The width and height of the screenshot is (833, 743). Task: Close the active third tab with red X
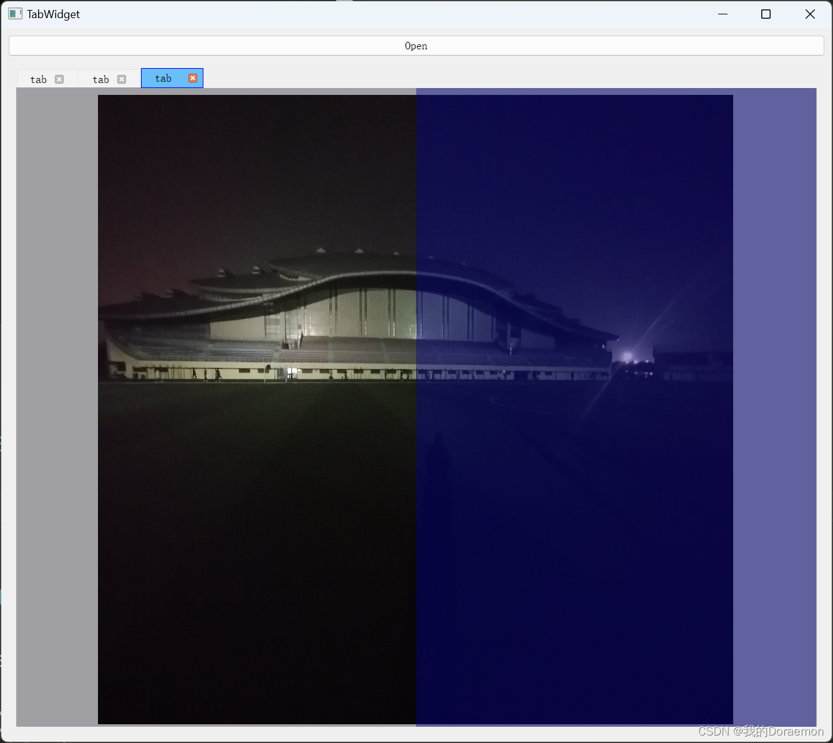(x=193, y=78)
